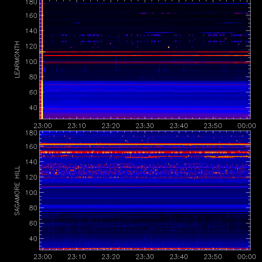Click the 23:50 time label under the Learmonth plot
The image size is (262, 262).
click(213, 126)
